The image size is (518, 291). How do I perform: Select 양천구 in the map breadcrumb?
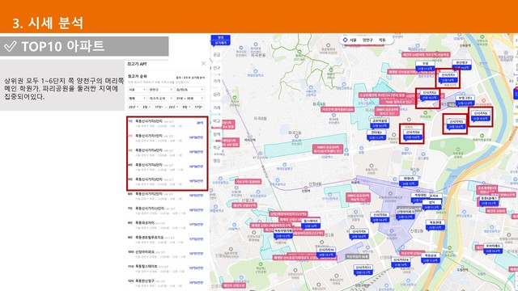point(367,40)
